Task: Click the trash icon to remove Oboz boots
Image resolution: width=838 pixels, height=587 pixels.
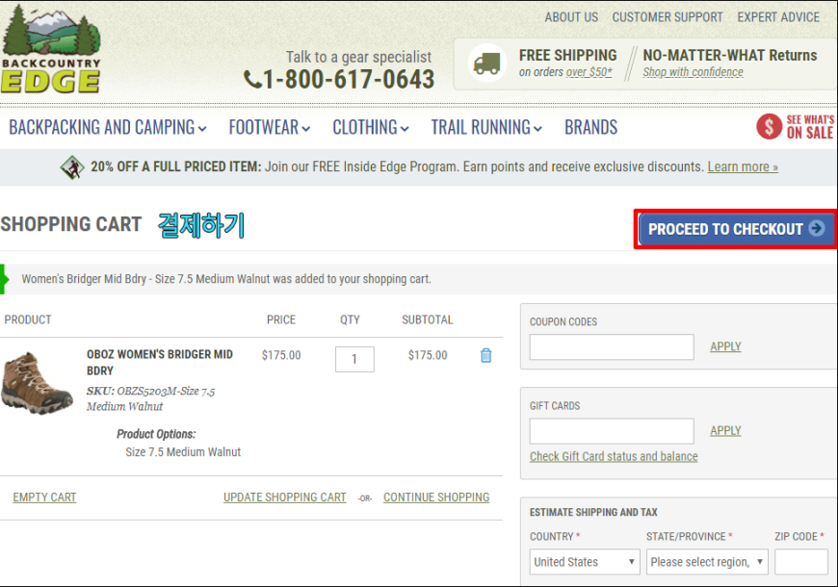Action: pos(485,355)
